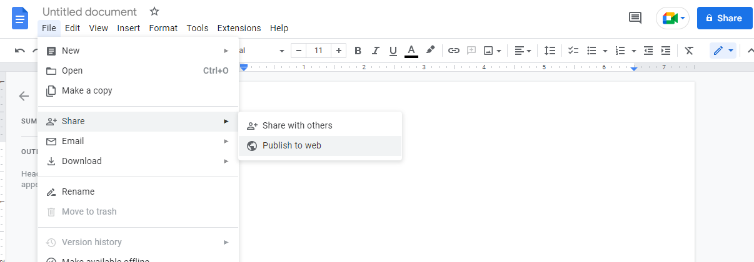754x262 pixels.
Task: Click the right margin marker on ruler
Action: click(x=634, y=67)
